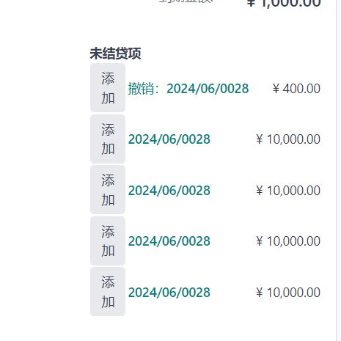This screenshot has height=341, width=341.
Task: Open the bold 2024/06/0028 reference in 撤销 row
Action: (x=208, y=89)
